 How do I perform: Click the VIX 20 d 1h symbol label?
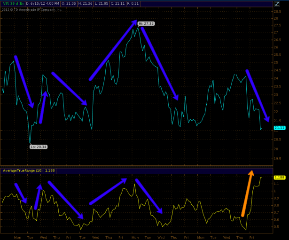pyautogui.click(x=13, y=4)
